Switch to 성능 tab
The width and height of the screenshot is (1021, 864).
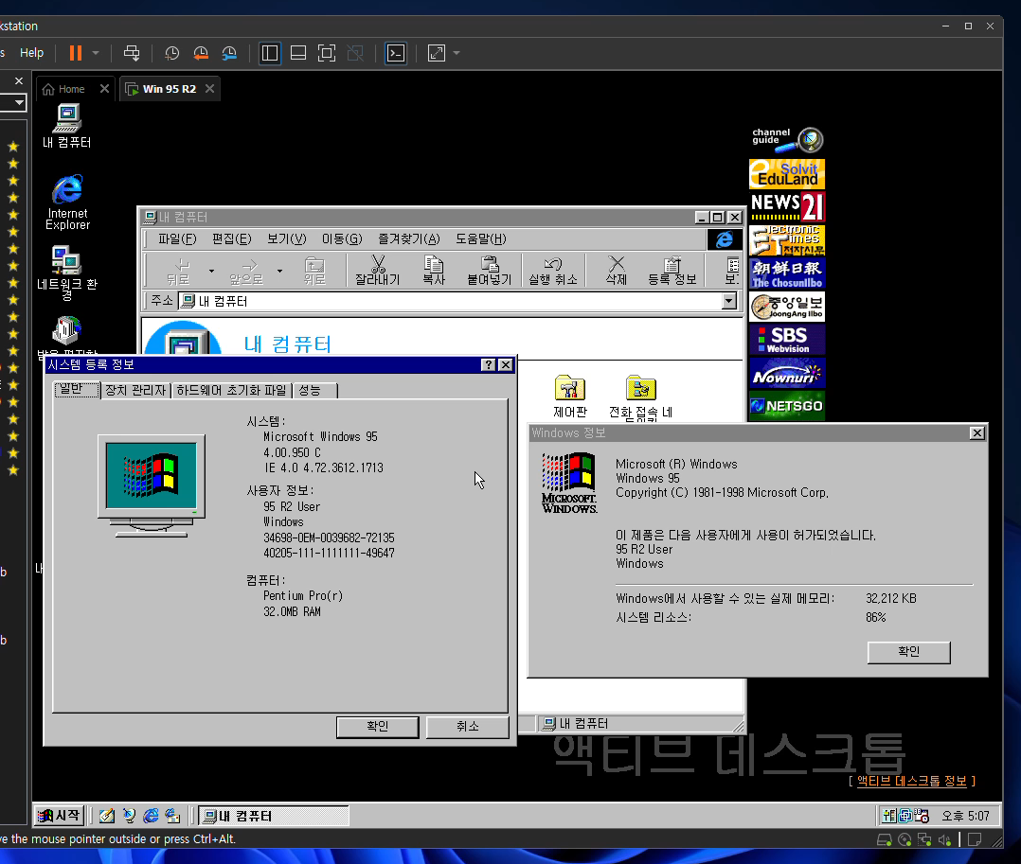[314, 390]
